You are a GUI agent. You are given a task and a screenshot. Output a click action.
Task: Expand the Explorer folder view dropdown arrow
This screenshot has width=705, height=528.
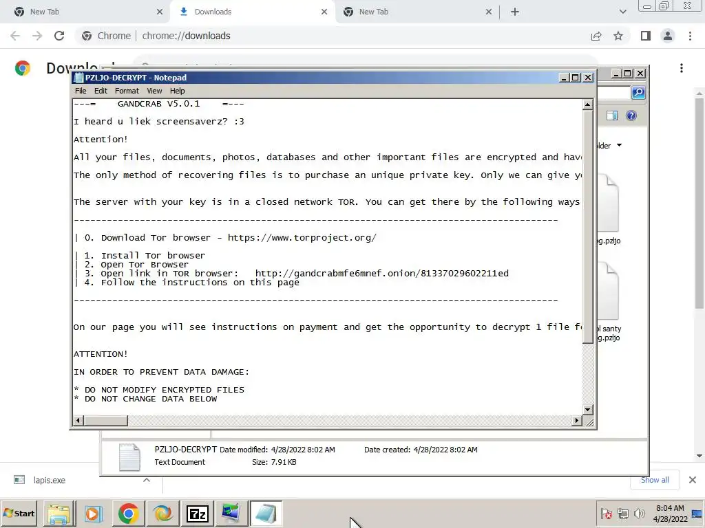point(619,146)
